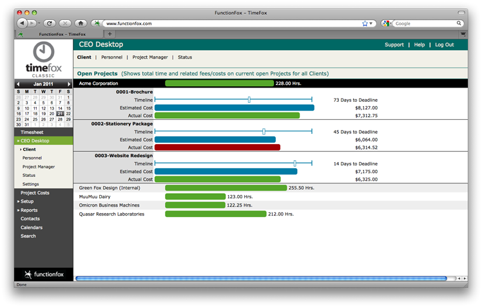The width and height of the screenshot is (482, 307).
Task: Click the $6,314.52 actual cost value
Action: click(367, 147)
